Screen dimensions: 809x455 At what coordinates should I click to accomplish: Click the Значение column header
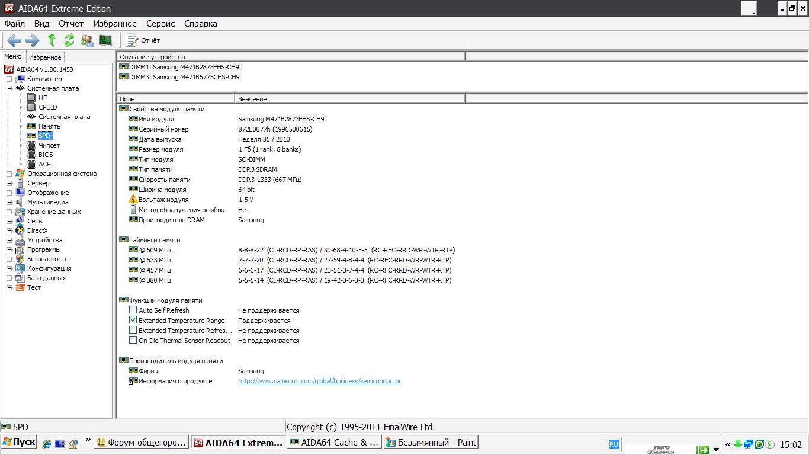[349, 98]
